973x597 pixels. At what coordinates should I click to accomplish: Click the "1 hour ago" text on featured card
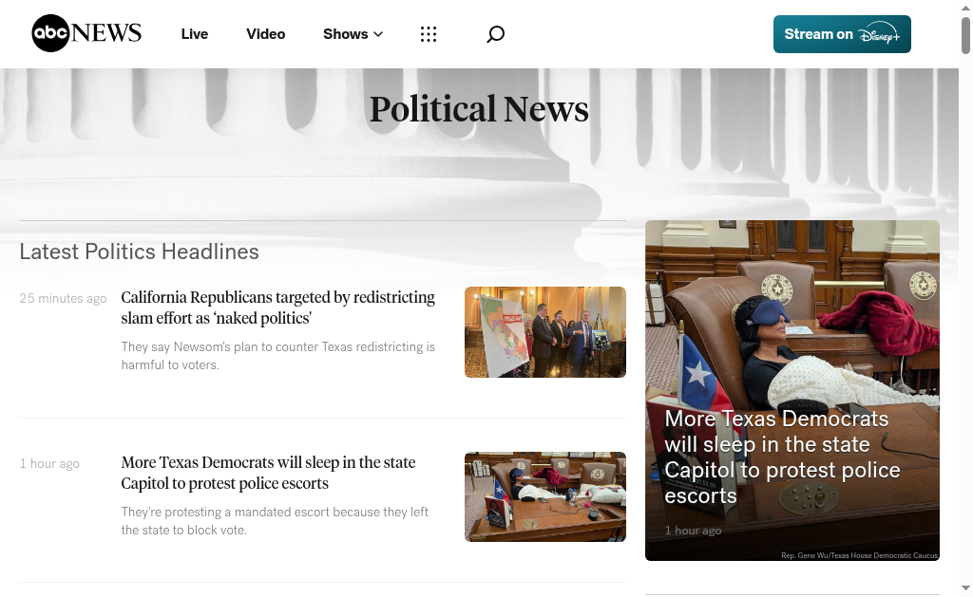pos(693,531)
